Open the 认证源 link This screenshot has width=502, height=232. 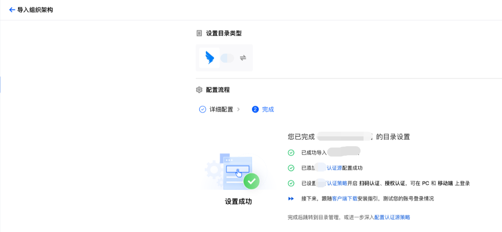(334, 168)
